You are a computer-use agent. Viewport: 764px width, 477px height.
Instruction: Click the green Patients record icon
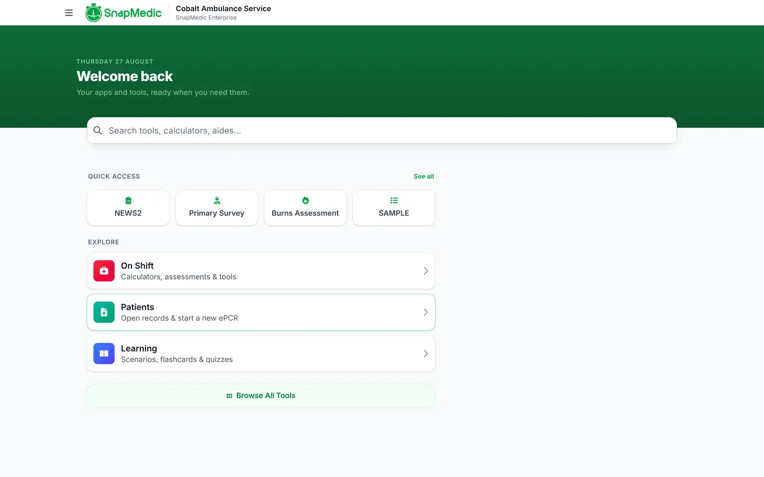(104, 312)
